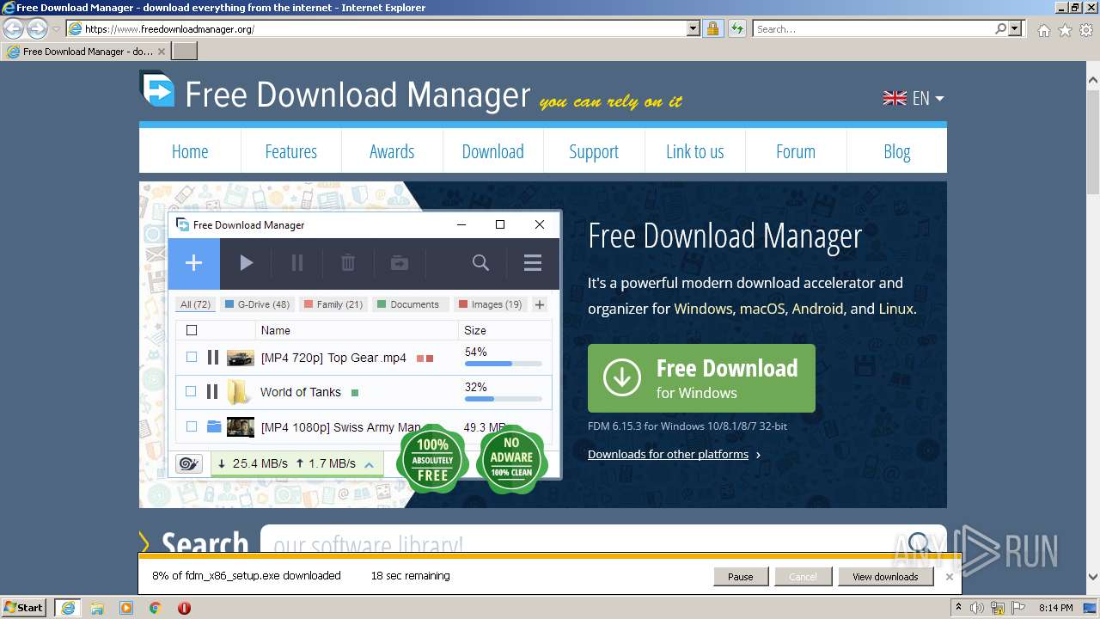The height and width of the screenshot is (619, 1100).
Task: Show hidden tray icons arrow
Action: (x=958, y=608)
